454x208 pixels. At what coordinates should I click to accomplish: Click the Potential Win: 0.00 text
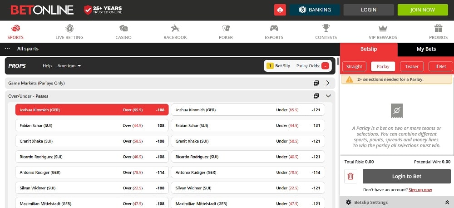[x=432, y=162]
